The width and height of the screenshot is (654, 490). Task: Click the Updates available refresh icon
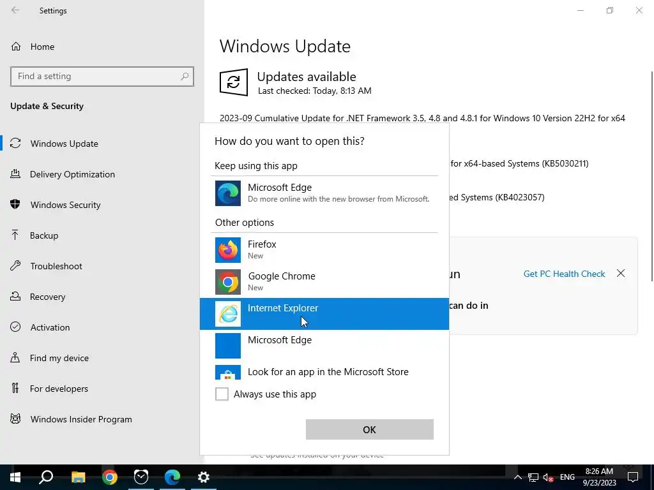point(234,82)
